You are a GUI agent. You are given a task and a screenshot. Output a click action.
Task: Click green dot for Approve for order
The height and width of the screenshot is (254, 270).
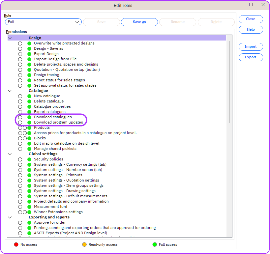tap(29, 222)
